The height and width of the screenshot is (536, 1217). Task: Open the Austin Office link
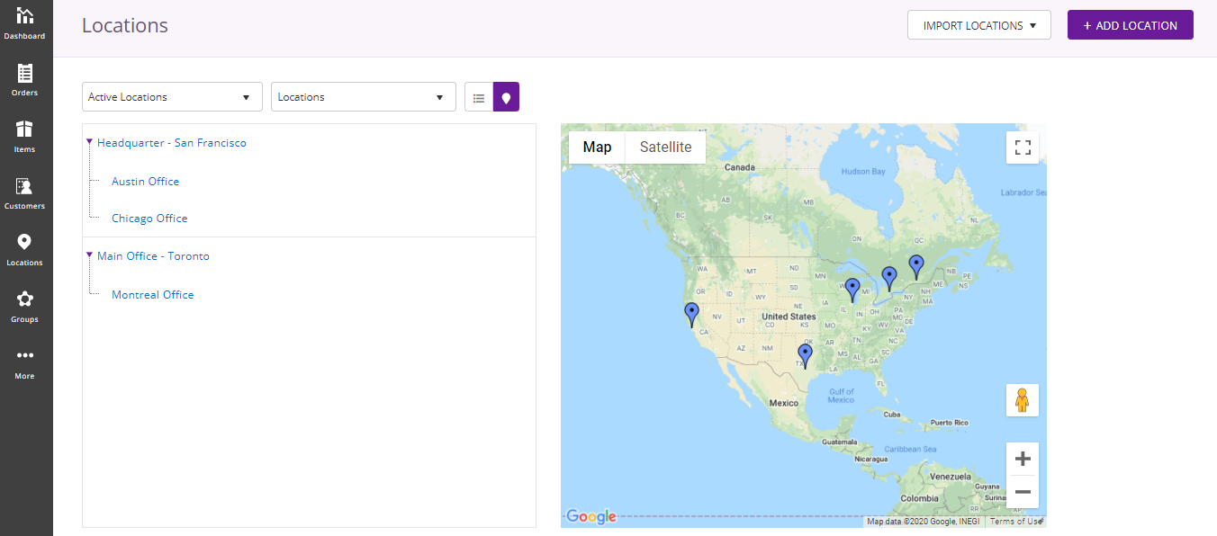[145, 182]
